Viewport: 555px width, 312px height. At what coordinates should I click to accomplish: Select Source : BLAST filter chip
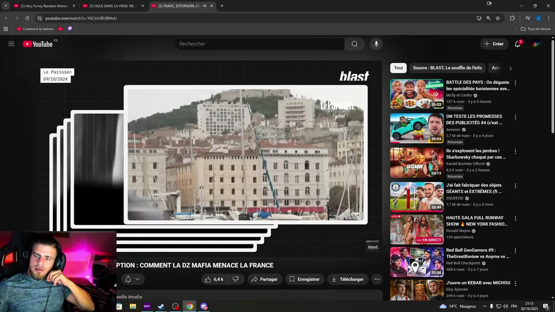pos(447,68)
